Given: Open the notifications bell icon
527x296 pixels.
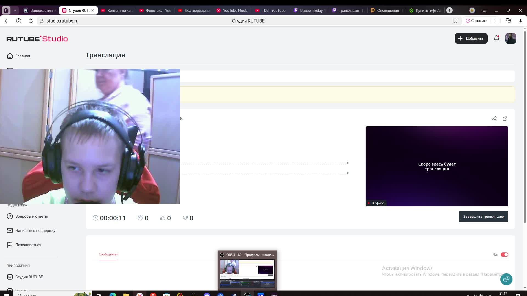Looking at the screenshot, I should click(496, 38).
